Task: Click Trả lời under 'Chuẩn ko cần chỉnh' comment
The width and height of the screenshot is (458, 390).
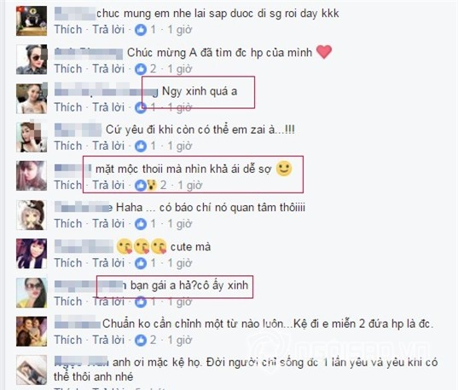Action: pyautogui.click(x=108, y=340)
